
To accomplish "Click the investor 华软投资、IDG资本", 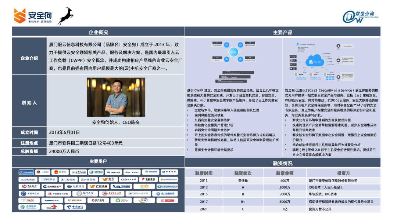I will point(323,194).
